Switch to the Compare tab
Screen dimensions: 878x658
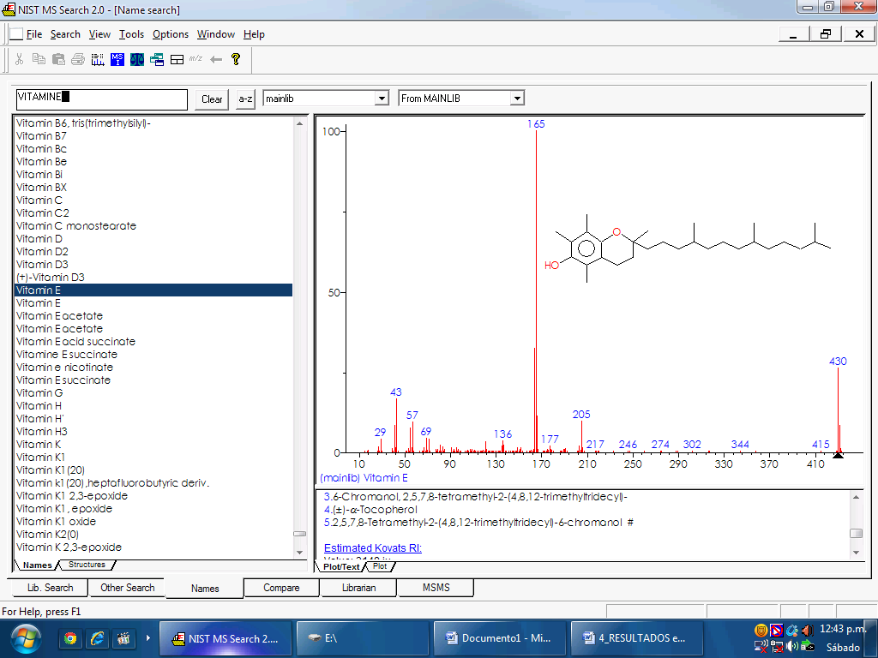coord(281,588)
